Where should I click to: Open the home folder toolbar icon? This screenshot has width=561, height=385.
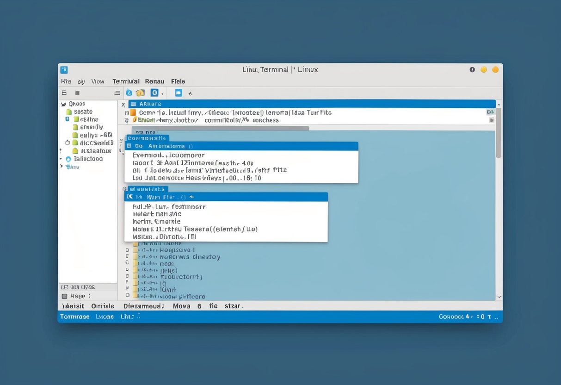tap(140, 93)
